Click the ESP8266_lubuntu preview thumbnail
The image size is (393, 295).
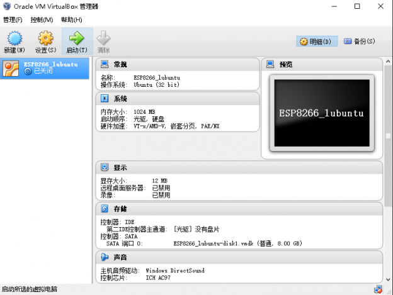(x=322, y=113)
